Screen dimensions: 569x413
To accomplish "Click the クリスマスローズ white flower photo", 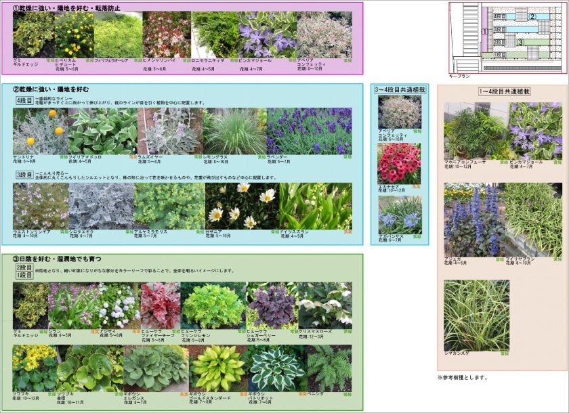I will click(x=325, y=305).
